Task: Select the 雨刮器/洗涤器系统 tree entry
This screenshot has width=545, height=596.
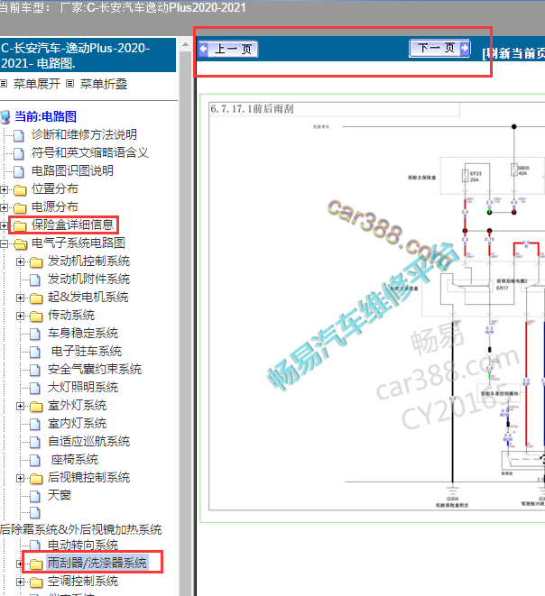Action: (97, 563)
